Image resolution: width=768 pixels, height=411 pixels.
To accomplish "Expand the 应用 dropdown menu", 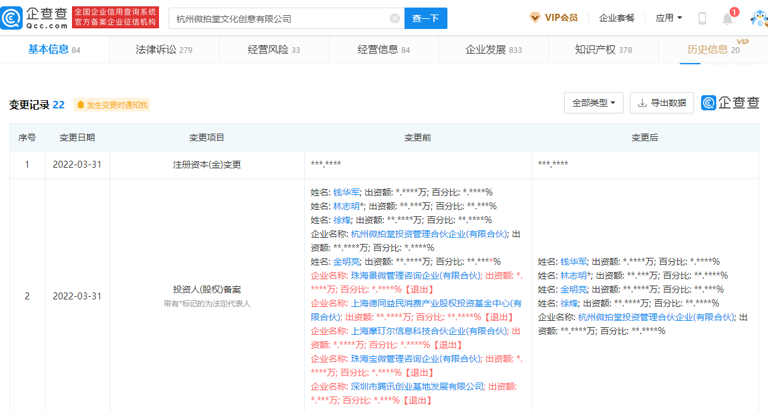I will pyautogui.click(x=669, y=18).
